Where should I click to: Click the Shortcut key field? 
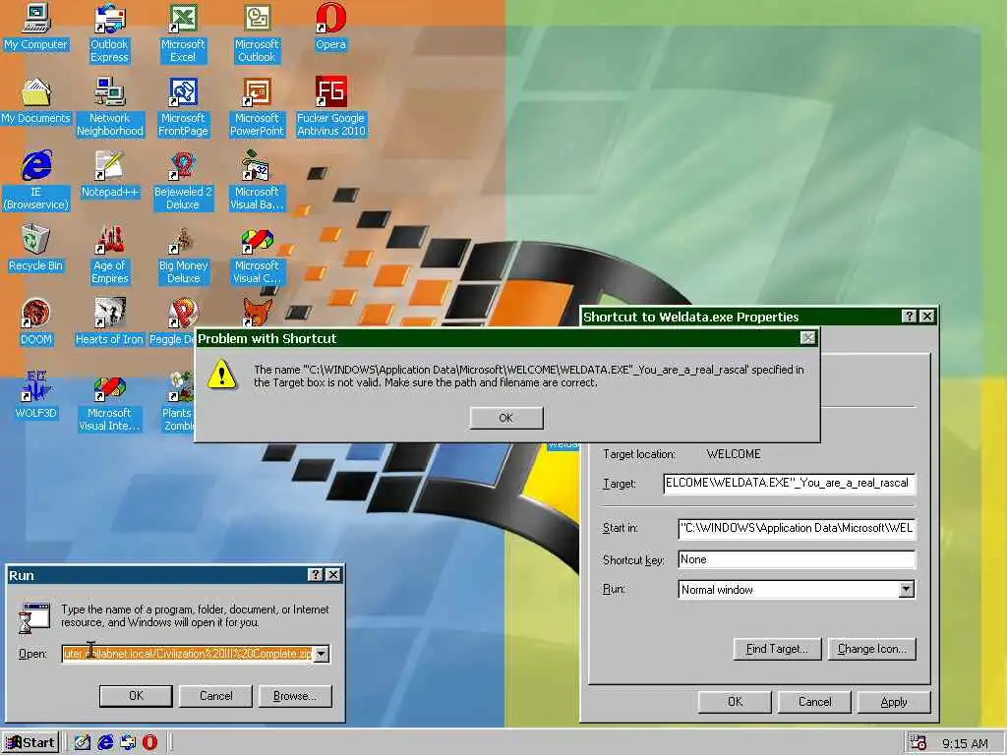click(797, 559)
